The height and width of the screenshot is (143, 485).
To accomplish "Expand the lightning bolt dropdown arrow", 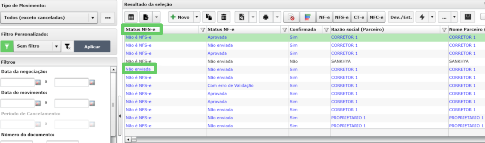I will (x=432, y=17).
